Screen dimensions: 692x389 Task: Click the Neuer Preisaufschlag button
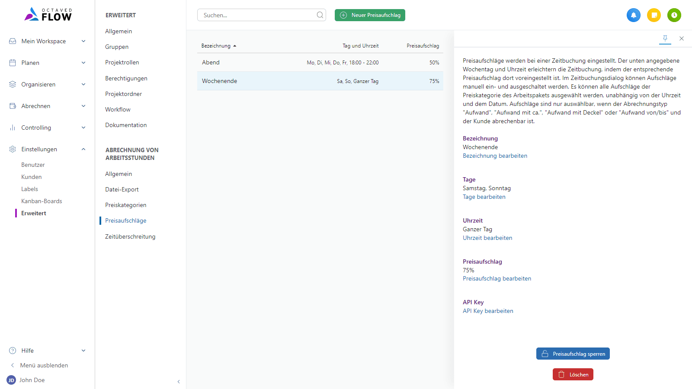[370, 15]
